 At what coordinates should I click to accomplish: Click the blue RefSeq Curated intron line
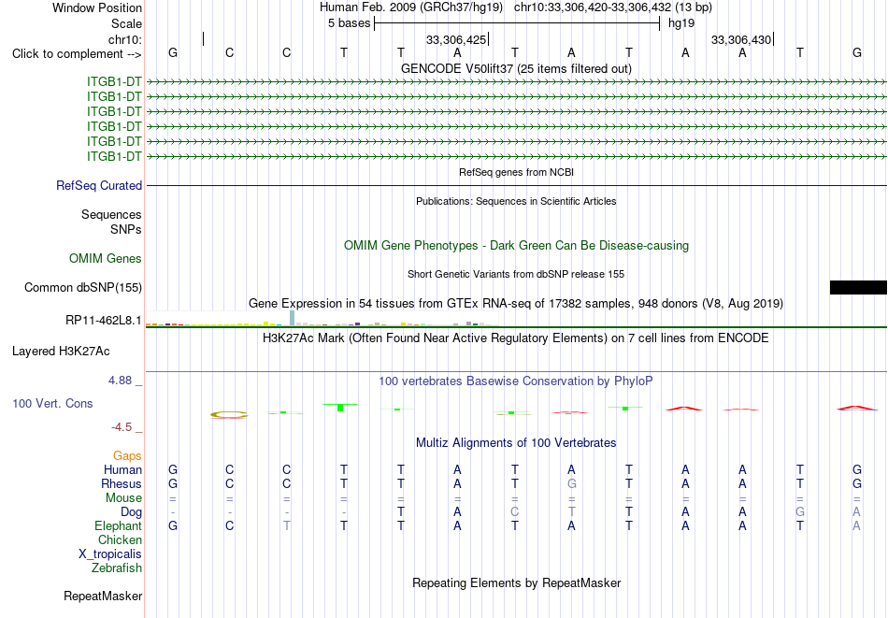(516, 185)
